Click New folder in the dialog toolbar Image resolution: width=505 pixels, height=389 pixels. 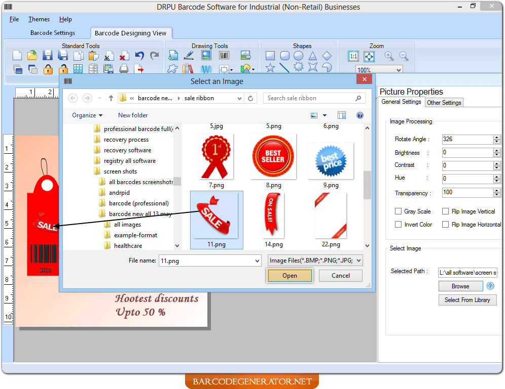coord(133,115)
